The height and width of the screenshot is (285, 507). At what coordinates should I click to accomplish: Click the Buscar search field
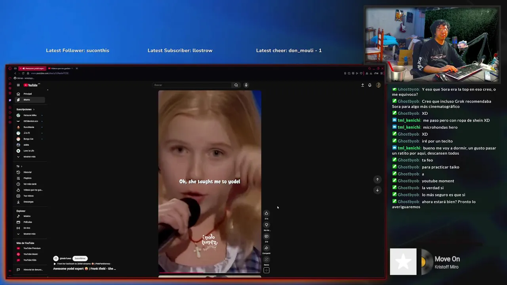point(192,85)
